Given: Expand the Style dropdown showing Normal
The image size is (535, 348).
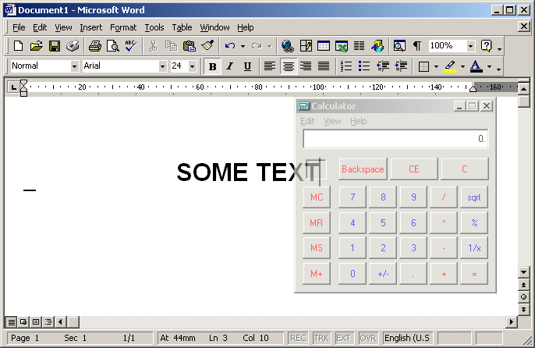Looking at the screenshot, I should coord(74,66).
